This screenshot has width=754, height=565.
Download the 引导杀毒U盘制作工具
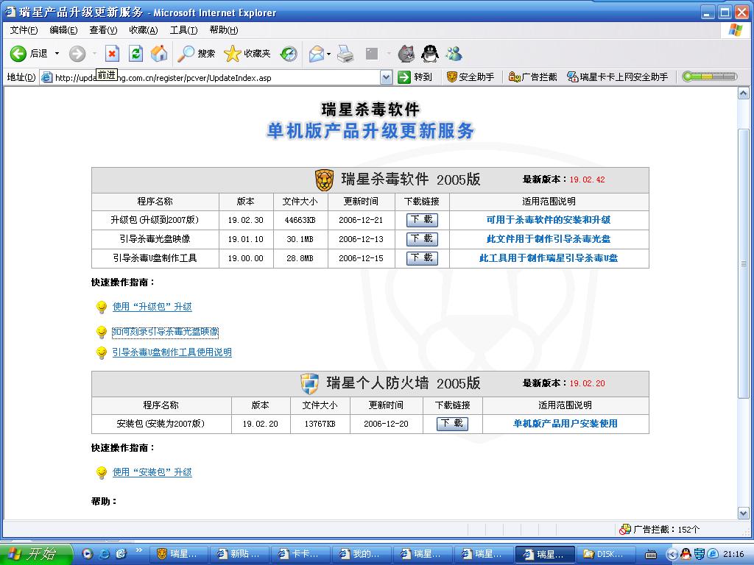[422, 258]
